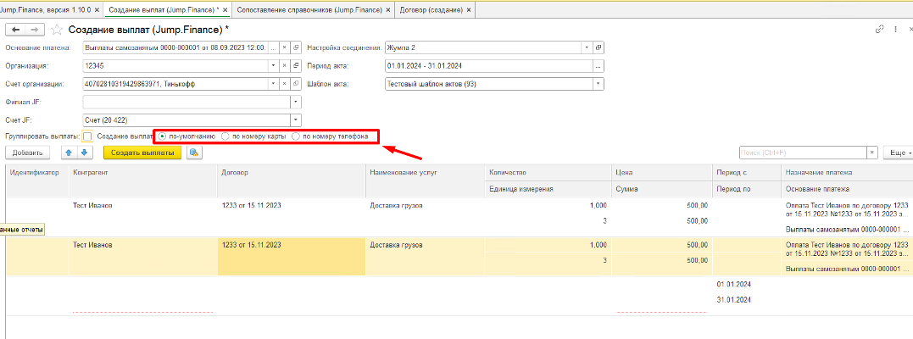This screenshot has height=339, width=913.
Task: Expand the Счет JF dropdown
Action: pos(296,119)
